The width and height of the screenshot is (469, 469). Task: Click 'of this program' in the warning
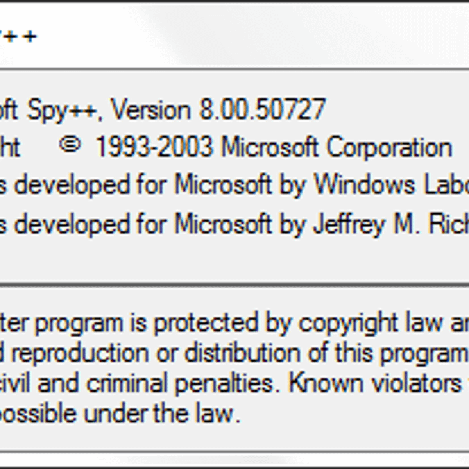(x=387, y=353)
